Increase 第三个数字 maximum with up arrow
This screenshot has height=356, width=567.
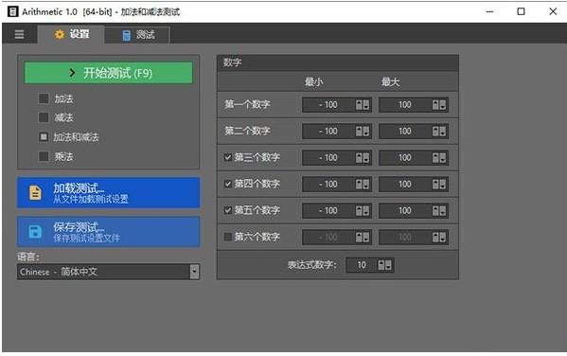(x=435, y=158)
